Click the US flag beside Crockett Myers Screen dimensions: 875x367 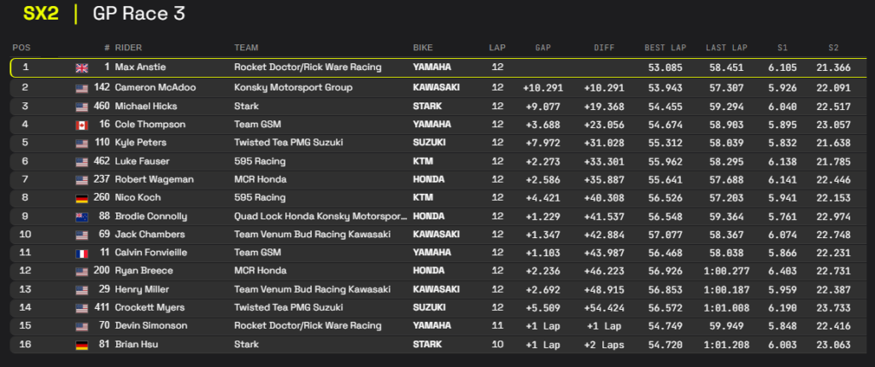pyautogui.click(x=81, y=308)
